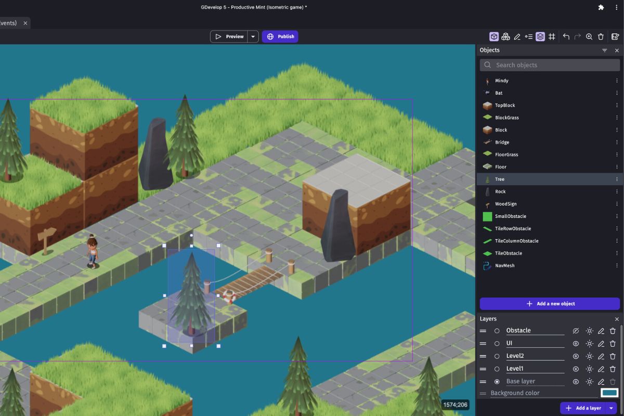Select the Level2 layer radio button

(x=497, y=356)
